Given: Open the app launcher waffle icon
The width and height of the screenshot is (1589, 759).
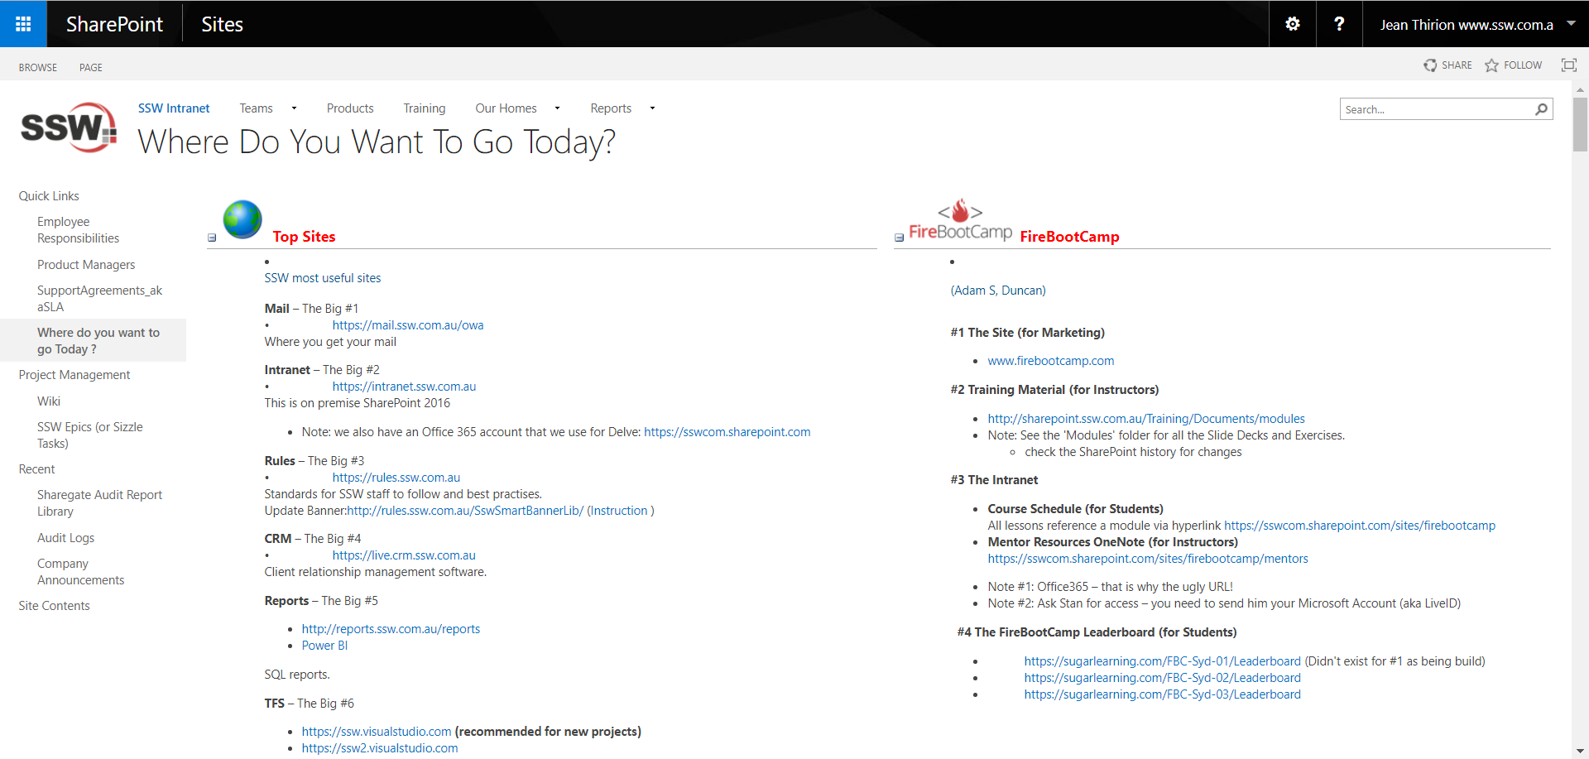Looking at the screenshot, I should pyautogui.click(x=23, y=24).
